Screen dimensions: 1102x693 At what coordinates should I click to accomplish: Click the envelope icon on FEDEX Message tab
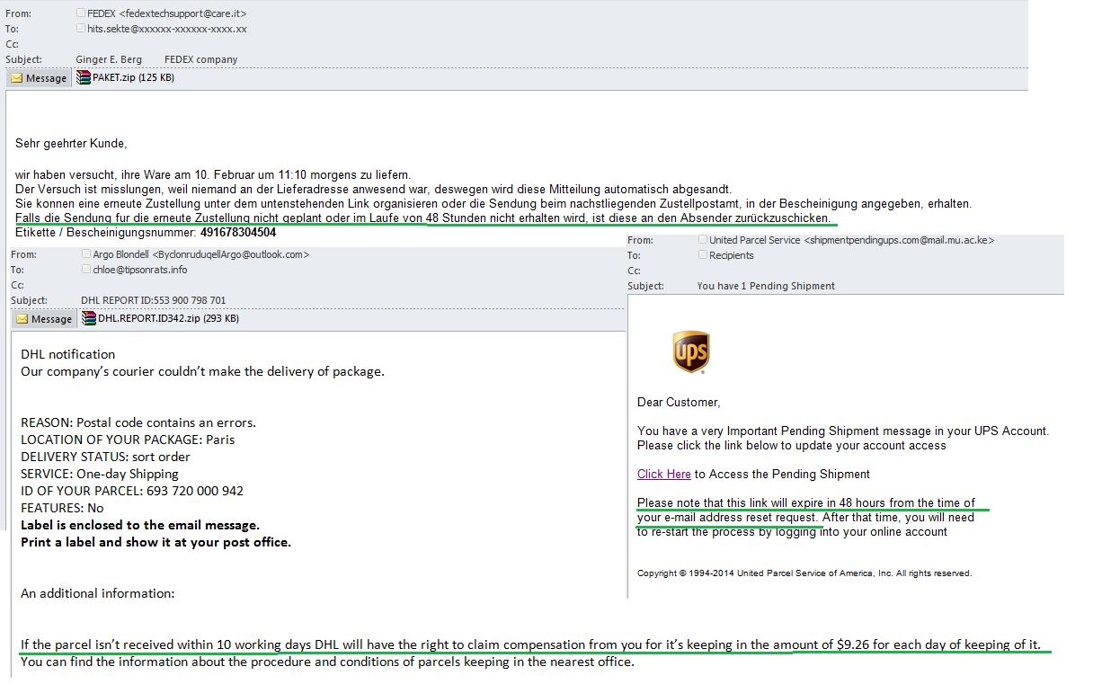pos(16,78)
